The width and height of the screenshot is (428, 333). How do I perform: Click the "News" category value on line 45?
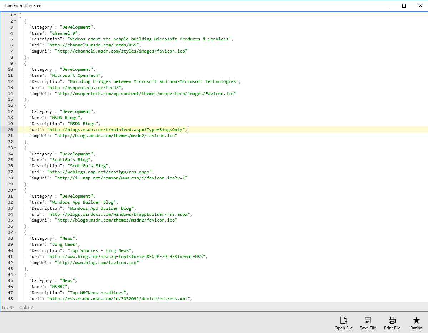click(68, 280)
